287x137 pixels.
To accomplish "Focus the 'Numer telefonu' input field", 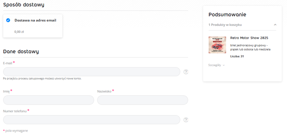I will point(92,120).
